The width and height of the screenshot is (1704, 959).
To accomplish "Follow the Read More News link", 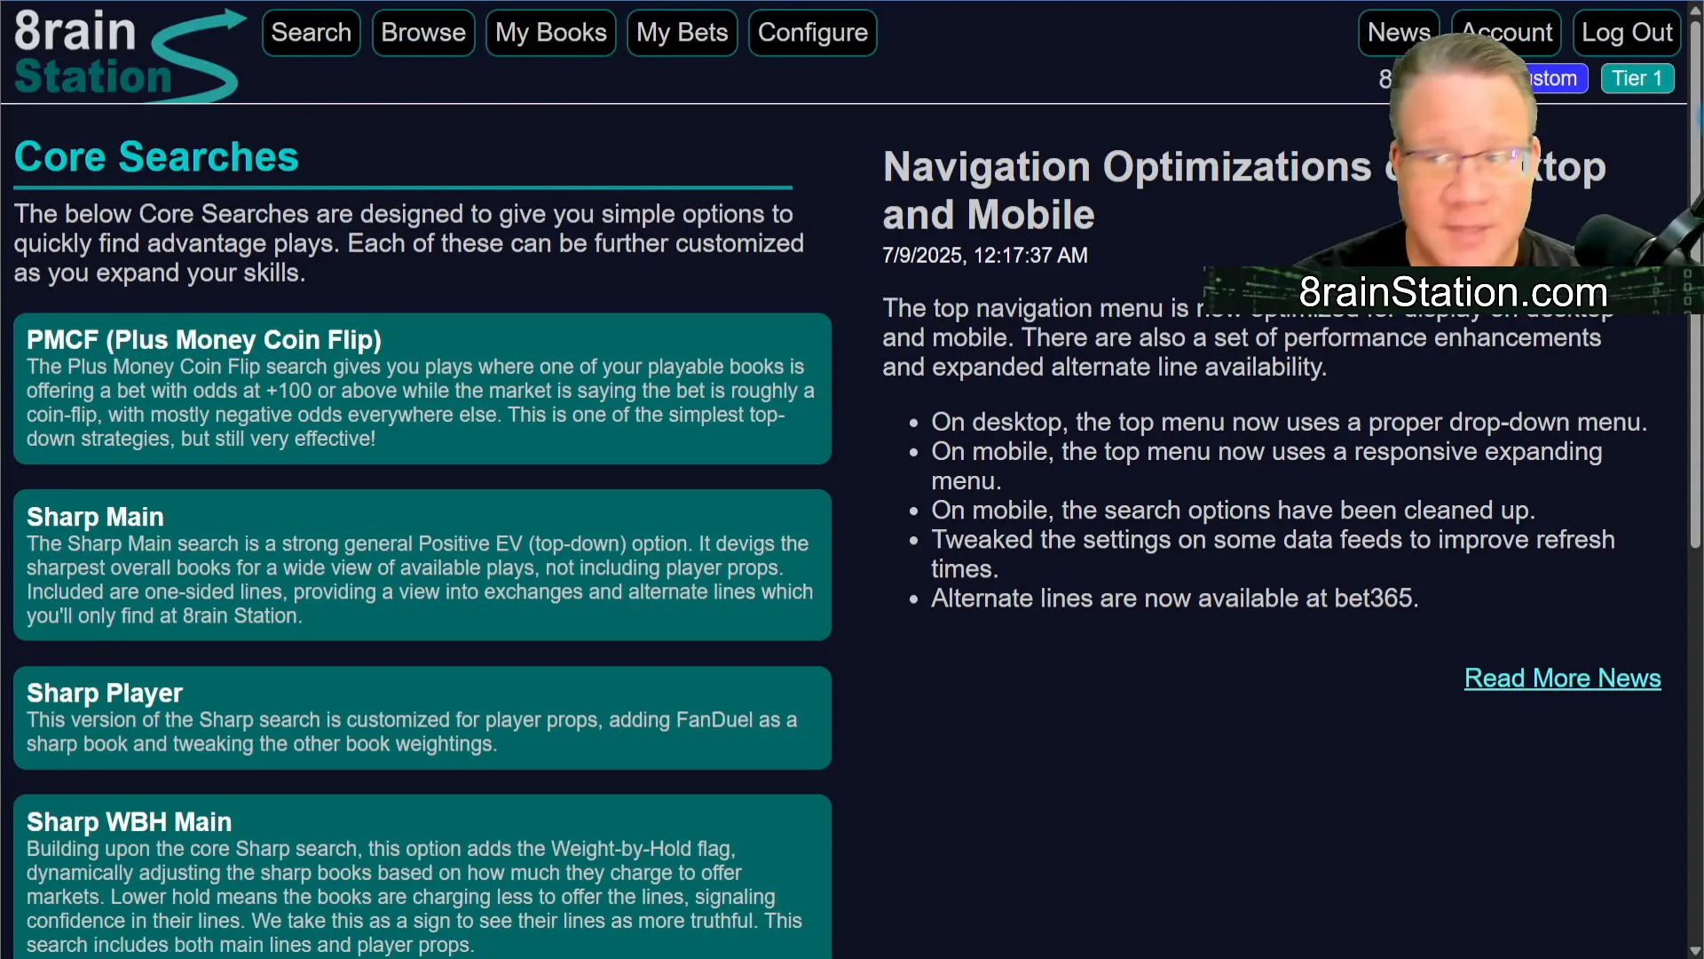I will [x=1562, y=678].
